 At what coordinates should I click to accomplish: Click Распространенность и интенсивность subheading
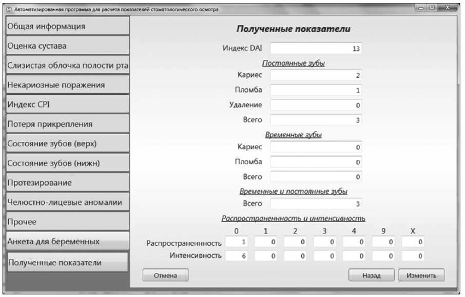click(x=293, y=218)
